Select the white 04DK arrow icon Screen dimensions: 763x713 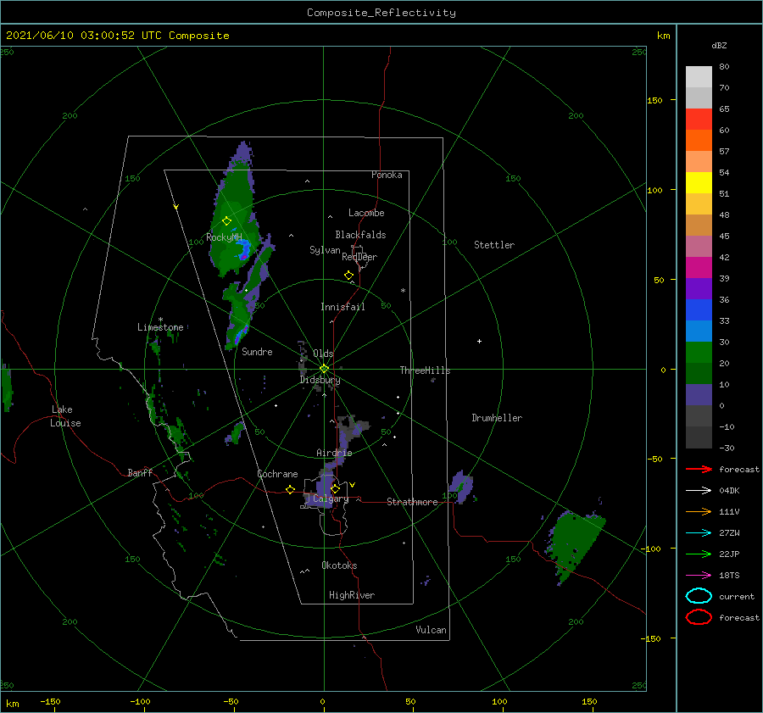[699, 490]
